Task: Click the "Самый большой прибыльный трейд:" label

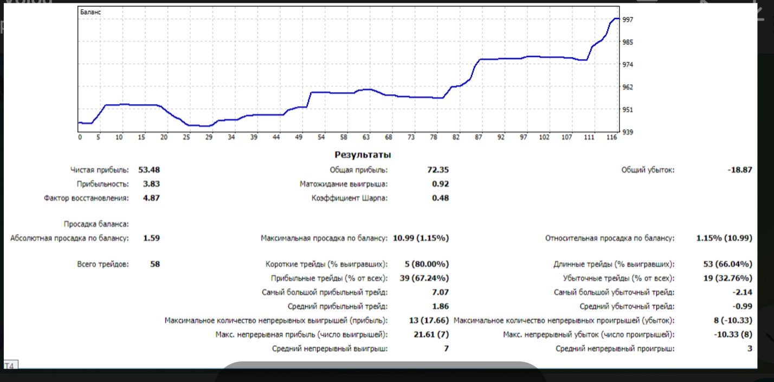Action: 325,293
